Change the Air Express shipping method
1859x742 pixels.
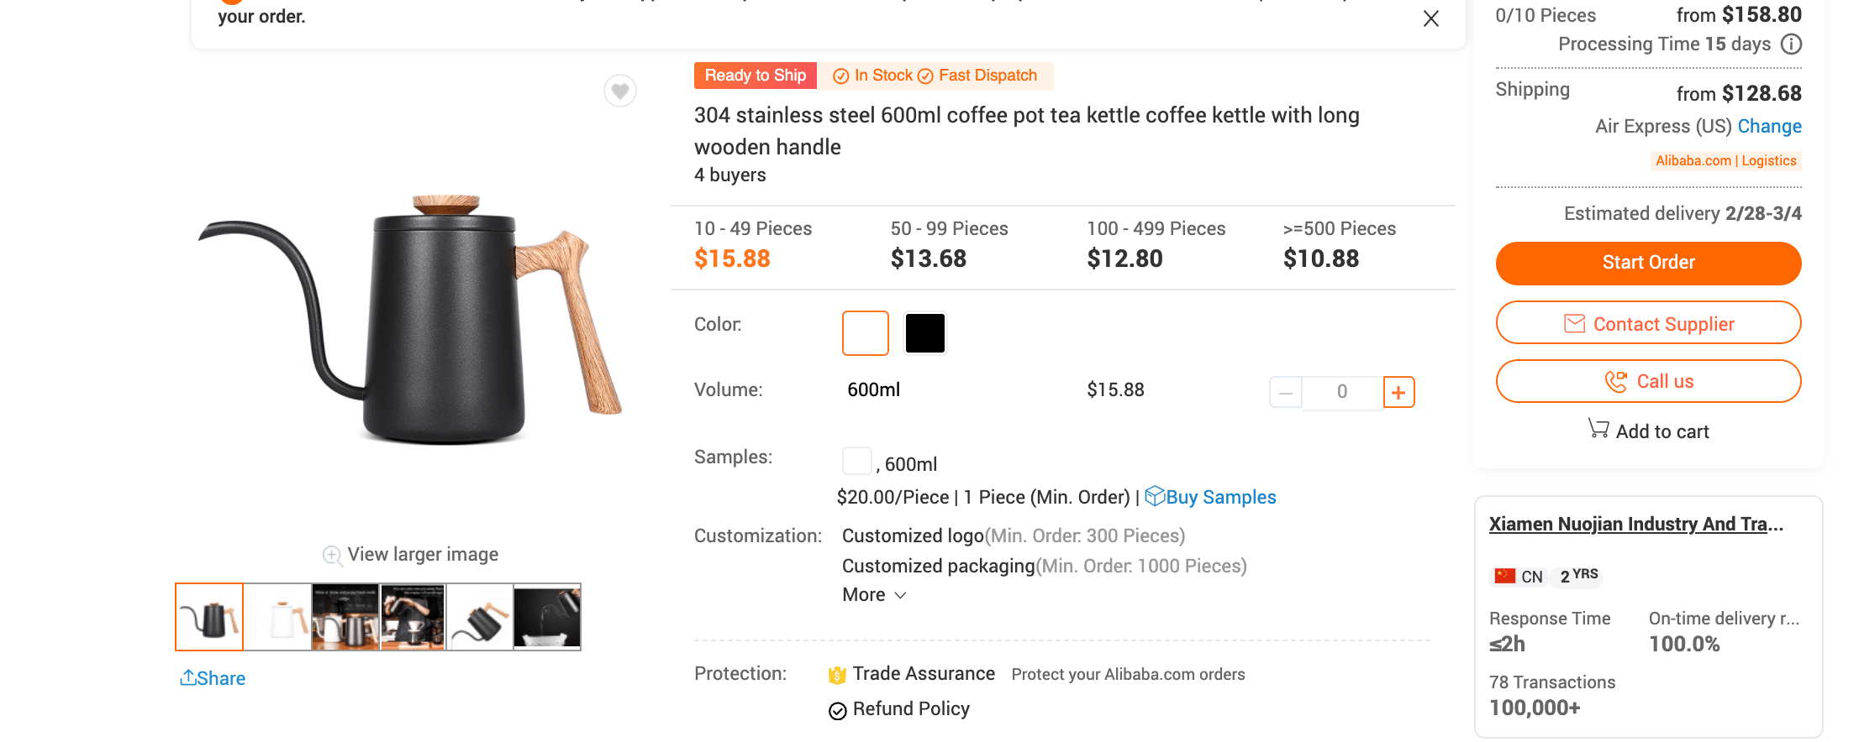click(1769, 126)
